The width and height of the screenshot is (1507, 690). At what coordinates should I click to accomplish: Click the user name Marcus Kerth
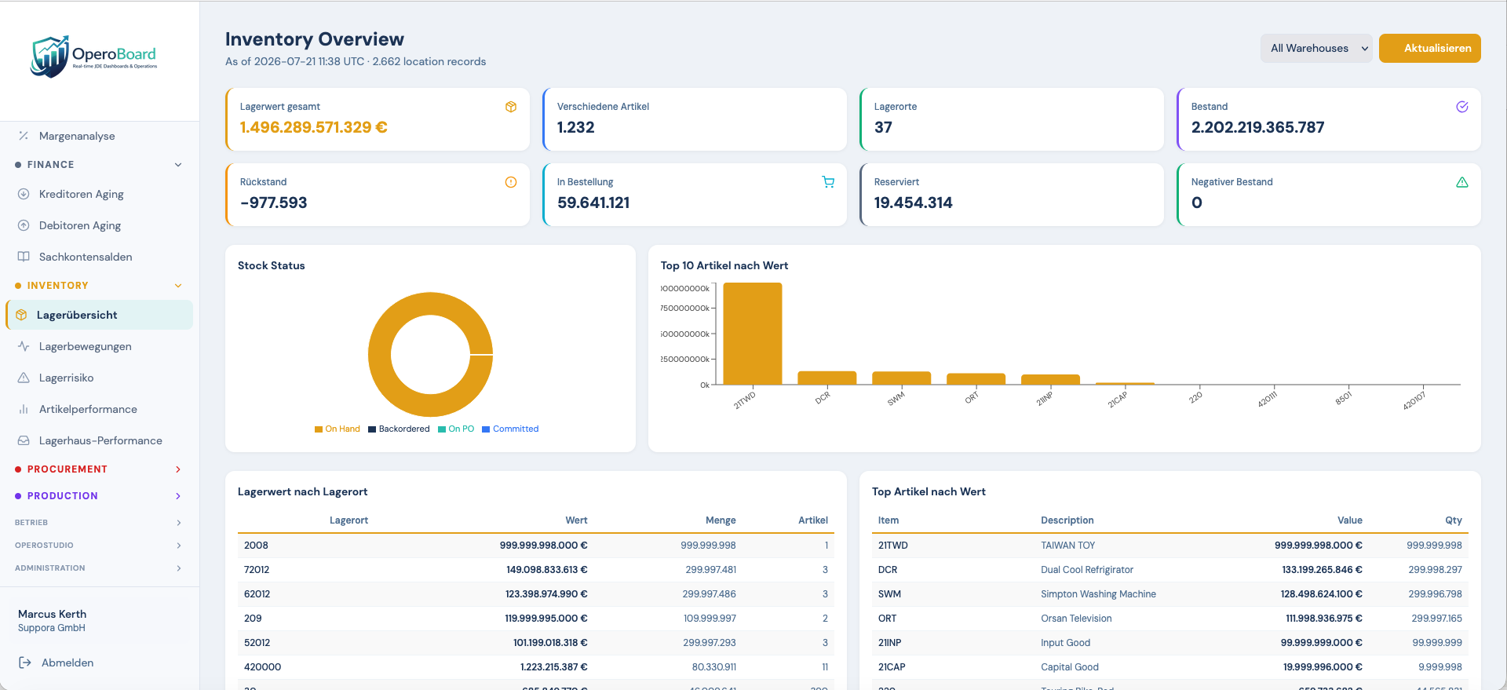tap(53, 614)
